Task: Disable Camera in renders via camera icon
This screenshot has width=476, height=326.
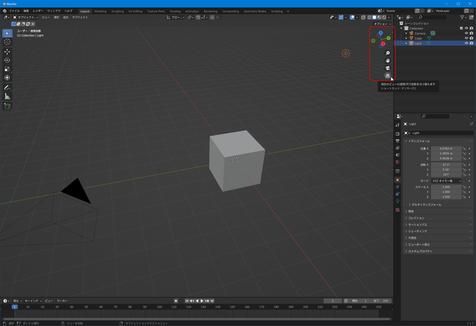Action: click(471, 33)
